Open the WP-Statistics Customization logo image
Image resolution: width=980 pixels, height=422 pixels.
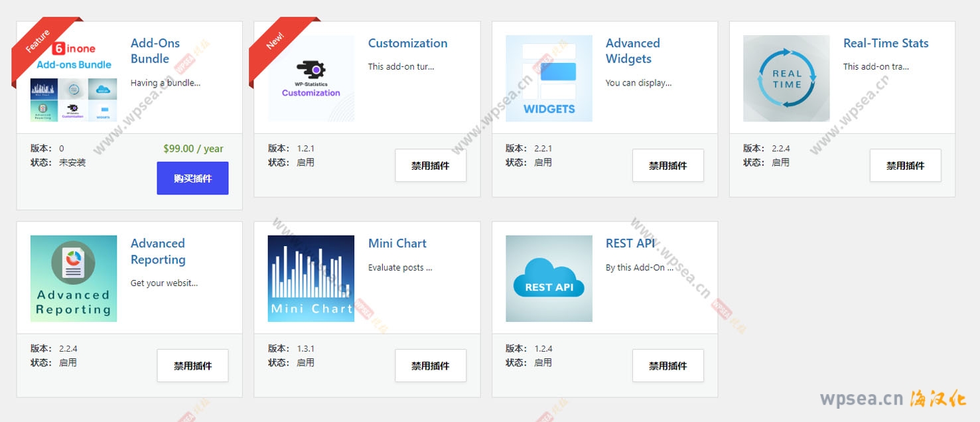pyautogui.click(x=311, y=78)
